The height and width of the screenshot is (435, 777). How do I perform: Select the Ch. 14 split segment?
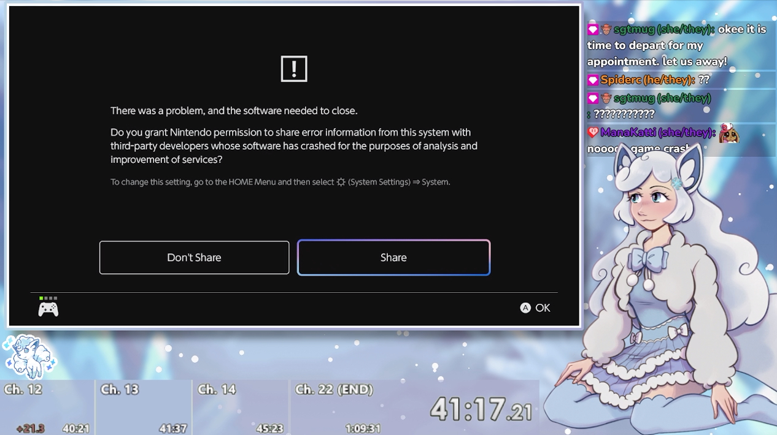pos(241,407)
